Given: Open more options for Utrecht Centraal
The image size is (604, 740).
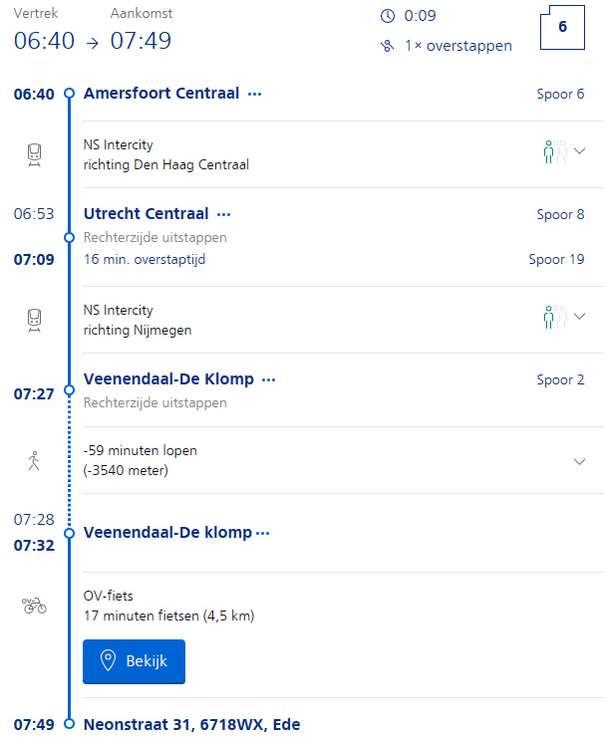Looking at the screenshot, I should (224, 215).
